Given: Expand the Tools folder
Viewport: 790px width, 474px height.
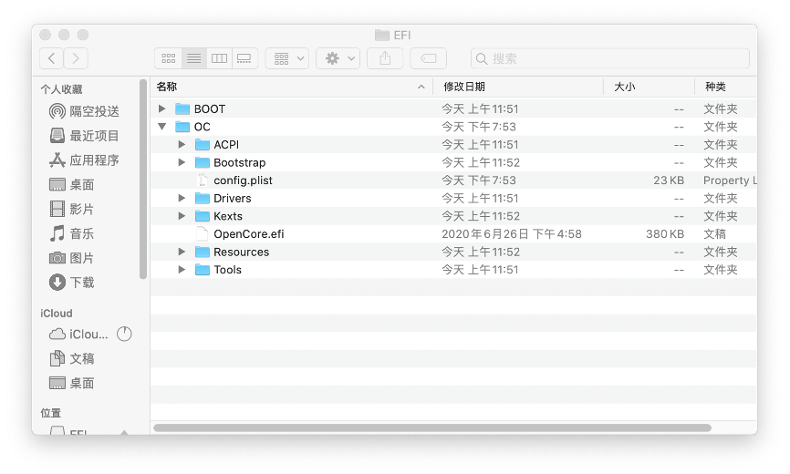Looking at the screenshot, I should click(x=182, y=270).
